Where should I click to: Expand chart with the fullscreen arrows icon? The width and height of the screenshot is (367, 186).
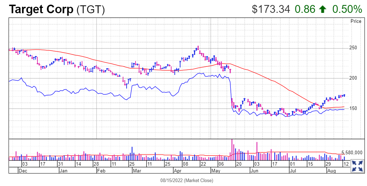357,166
